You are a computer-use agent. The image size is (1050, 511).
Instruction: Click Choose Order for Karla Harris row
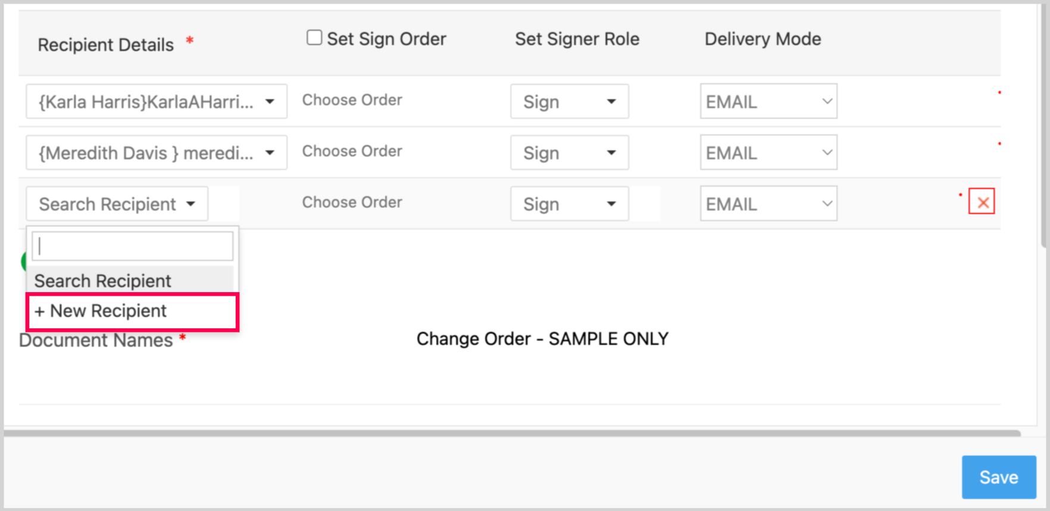point(352,100)
